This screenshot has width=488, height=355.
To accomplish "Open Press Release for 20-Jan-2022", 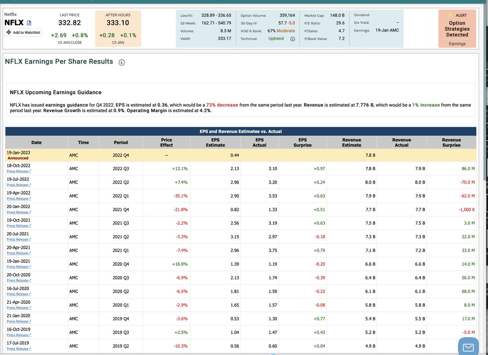I will 19,212.
